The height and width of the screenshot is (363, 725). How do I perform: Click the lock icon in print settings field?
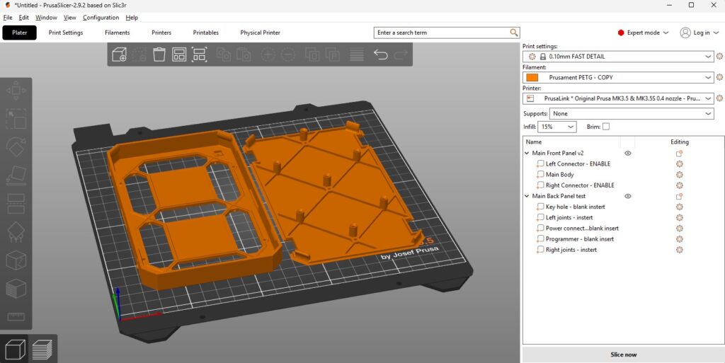(543, 57)
